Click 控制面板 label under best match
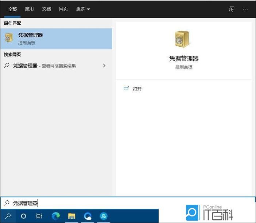This screenshot has height=223, width=256. tap(27, 43)
